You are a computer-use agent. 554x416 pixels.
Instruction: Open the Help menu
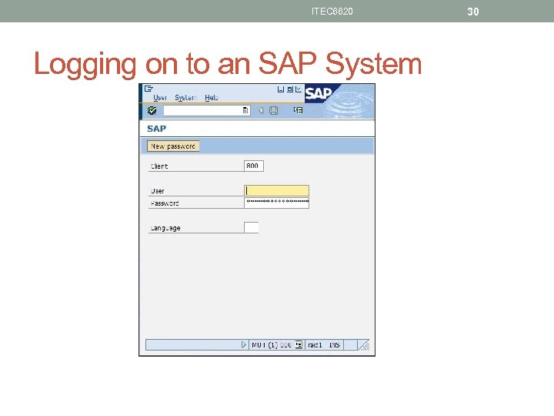[212, 97]
